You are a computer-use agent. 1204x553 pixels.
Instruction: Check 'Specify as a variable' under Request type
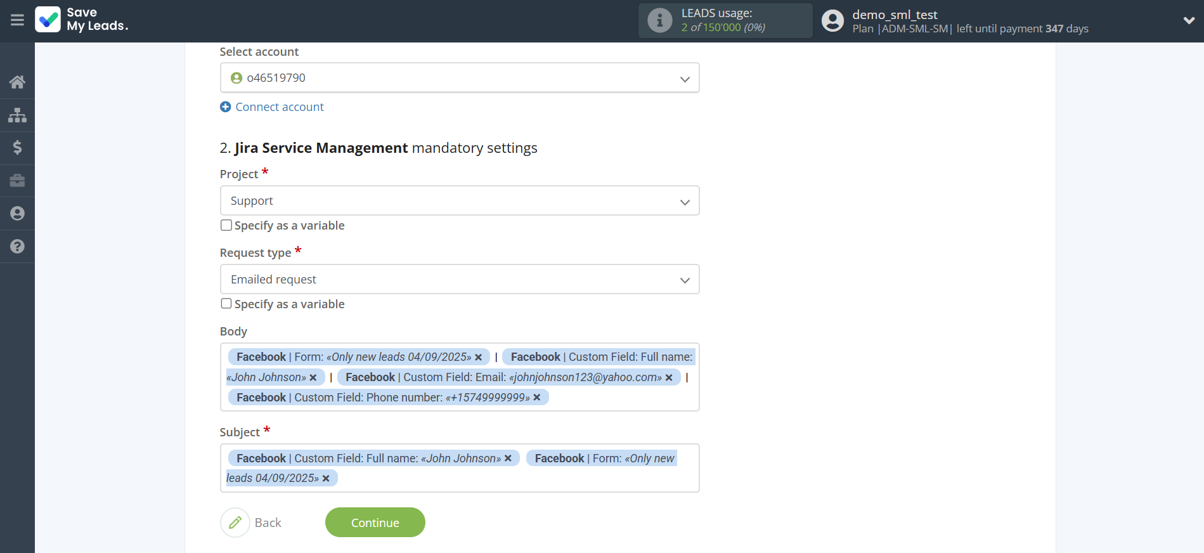click(x=226, y=304)
